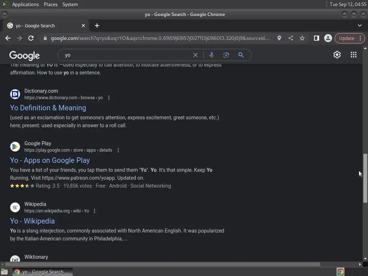This screenshot has width=368, height=276.
Task: Open the System menu
Action: (70, 4)
